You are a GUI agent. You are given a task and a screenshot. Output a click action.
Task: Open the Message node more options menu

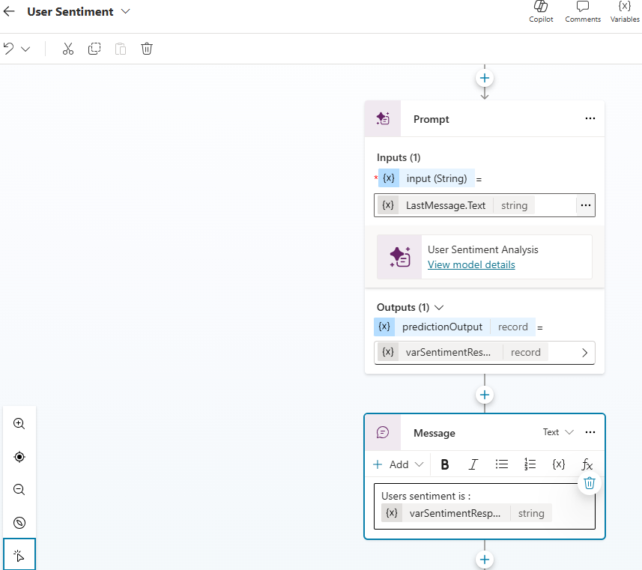tap(590, 432)
